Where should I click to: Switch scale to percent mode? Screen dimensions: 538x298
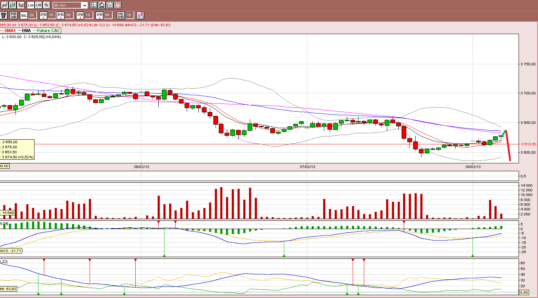46,5
